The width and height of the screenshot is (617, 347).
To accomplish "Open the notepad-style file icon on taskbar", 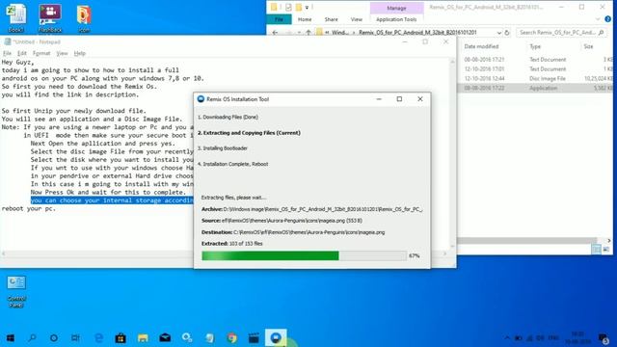I will [209, 337].
